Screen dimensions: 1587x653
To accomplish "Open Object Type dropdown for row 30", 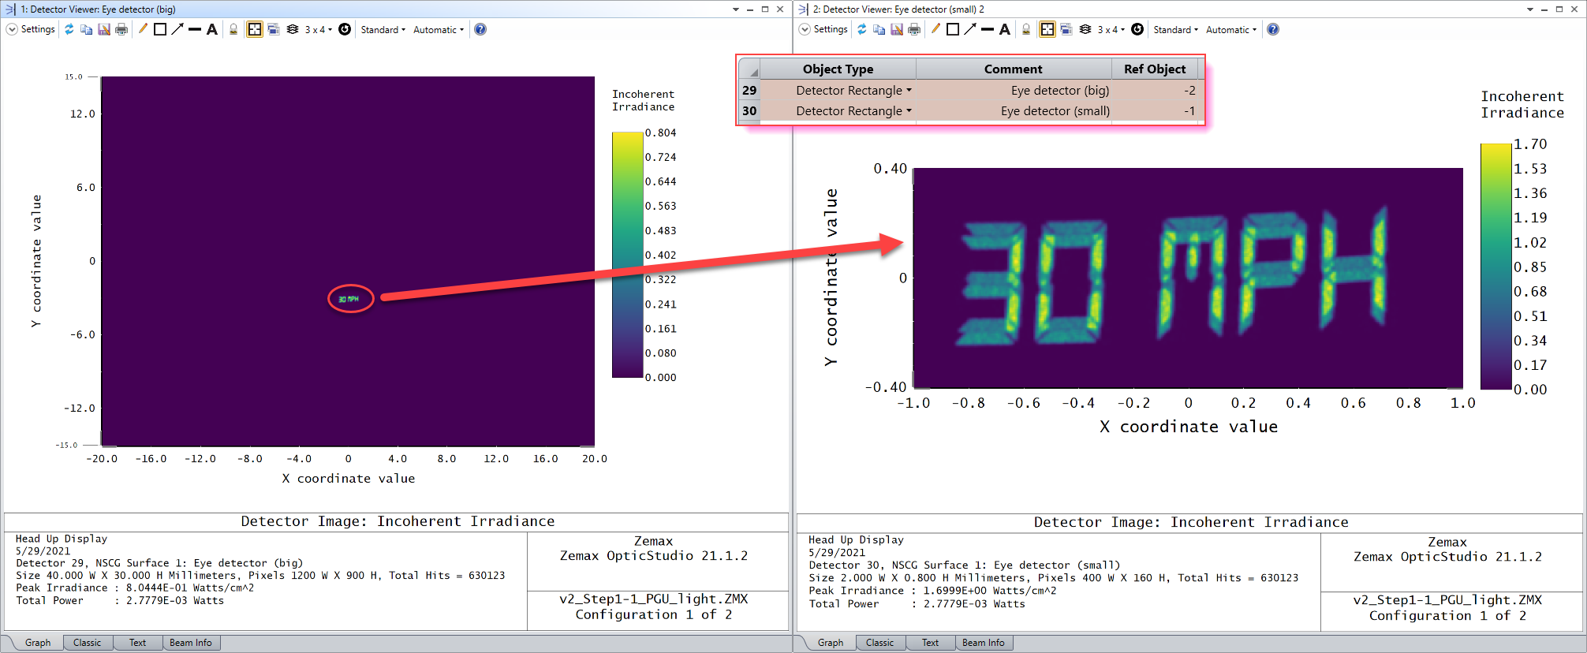I will point(909,110).
